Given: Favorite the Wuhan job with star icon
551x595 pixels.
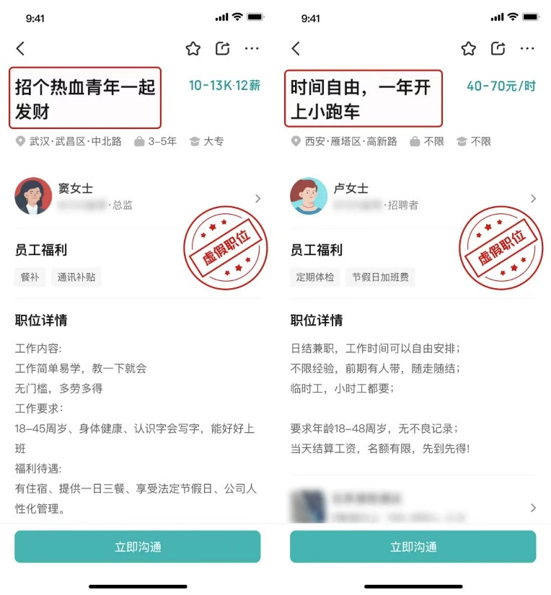Looking at the screenshot, I should point(193,48).
